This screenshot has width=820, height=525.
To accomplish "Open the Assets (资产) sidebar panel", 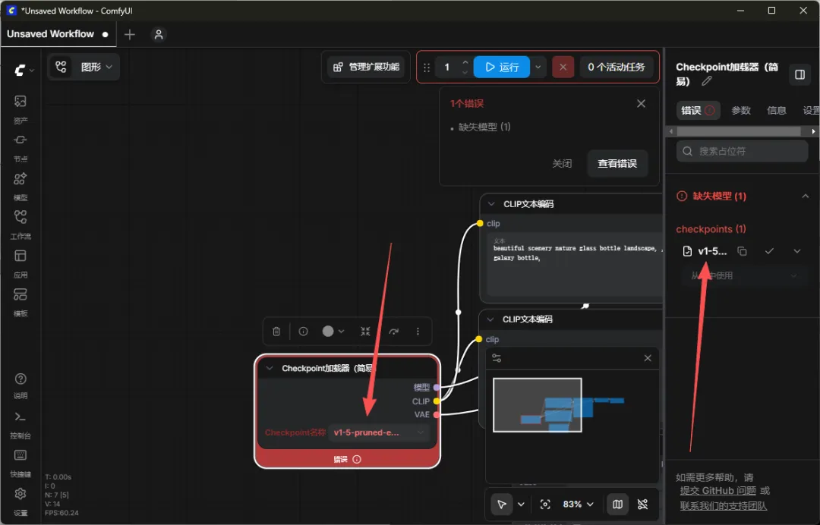I will coord(20,109).
